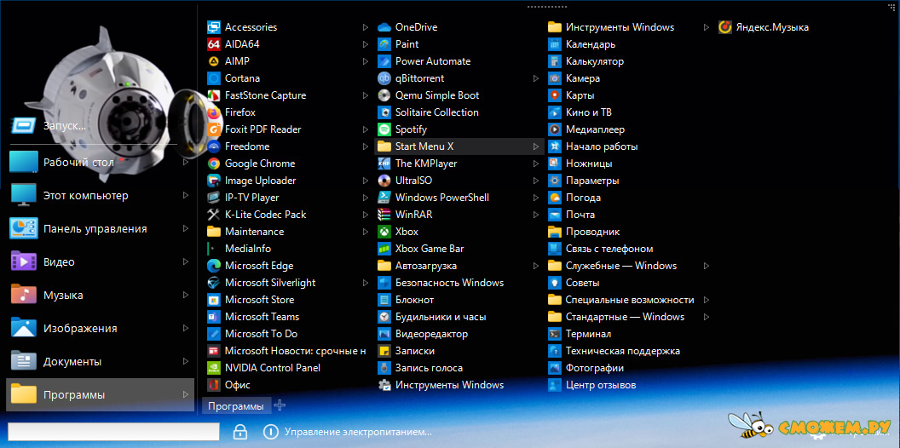Click the Программы tab at bottom

coord(236,406)
